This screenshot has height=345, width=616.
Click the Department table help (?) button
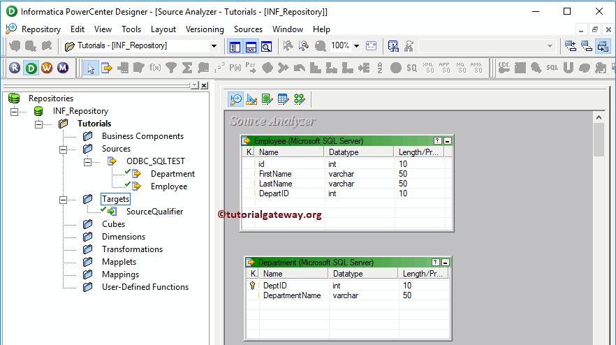435,262
